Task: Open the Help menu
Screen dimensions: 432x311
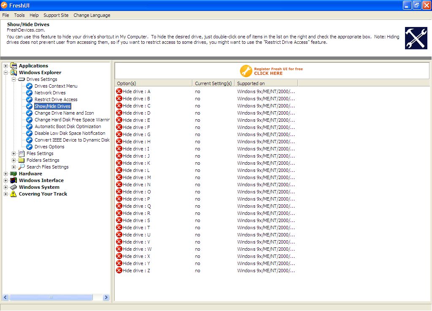Action: [34, 15]
